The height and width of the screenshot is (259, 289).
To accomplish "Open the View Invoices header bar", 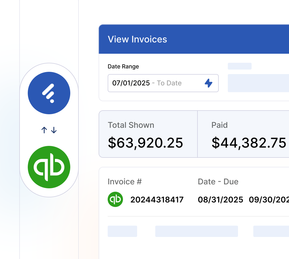I will [x=137, y=39].
